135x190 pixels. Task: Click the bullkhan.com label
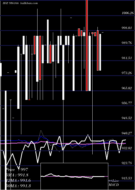pos(29,3)
